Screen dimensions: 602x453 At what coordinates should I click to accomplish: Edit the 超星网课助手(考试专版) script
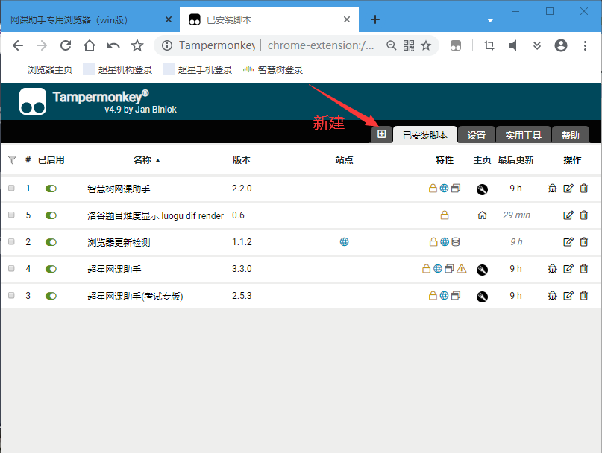[x=568, y=296]
